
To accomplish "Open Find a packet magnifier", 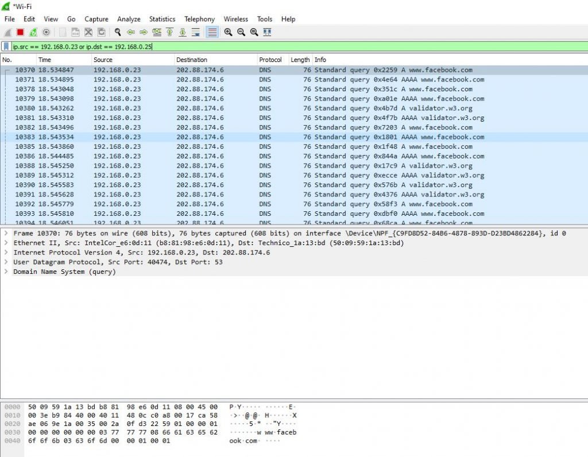I will coord(118,32).
